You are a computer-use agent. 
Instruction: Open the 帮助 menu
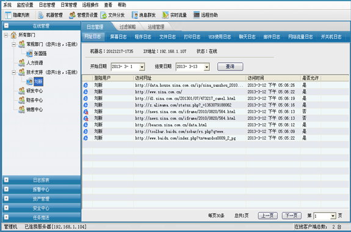[x=121, y=5]
